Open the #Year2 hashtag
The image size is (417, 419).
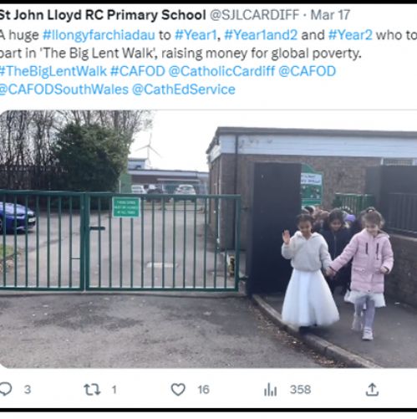(350, 35)
